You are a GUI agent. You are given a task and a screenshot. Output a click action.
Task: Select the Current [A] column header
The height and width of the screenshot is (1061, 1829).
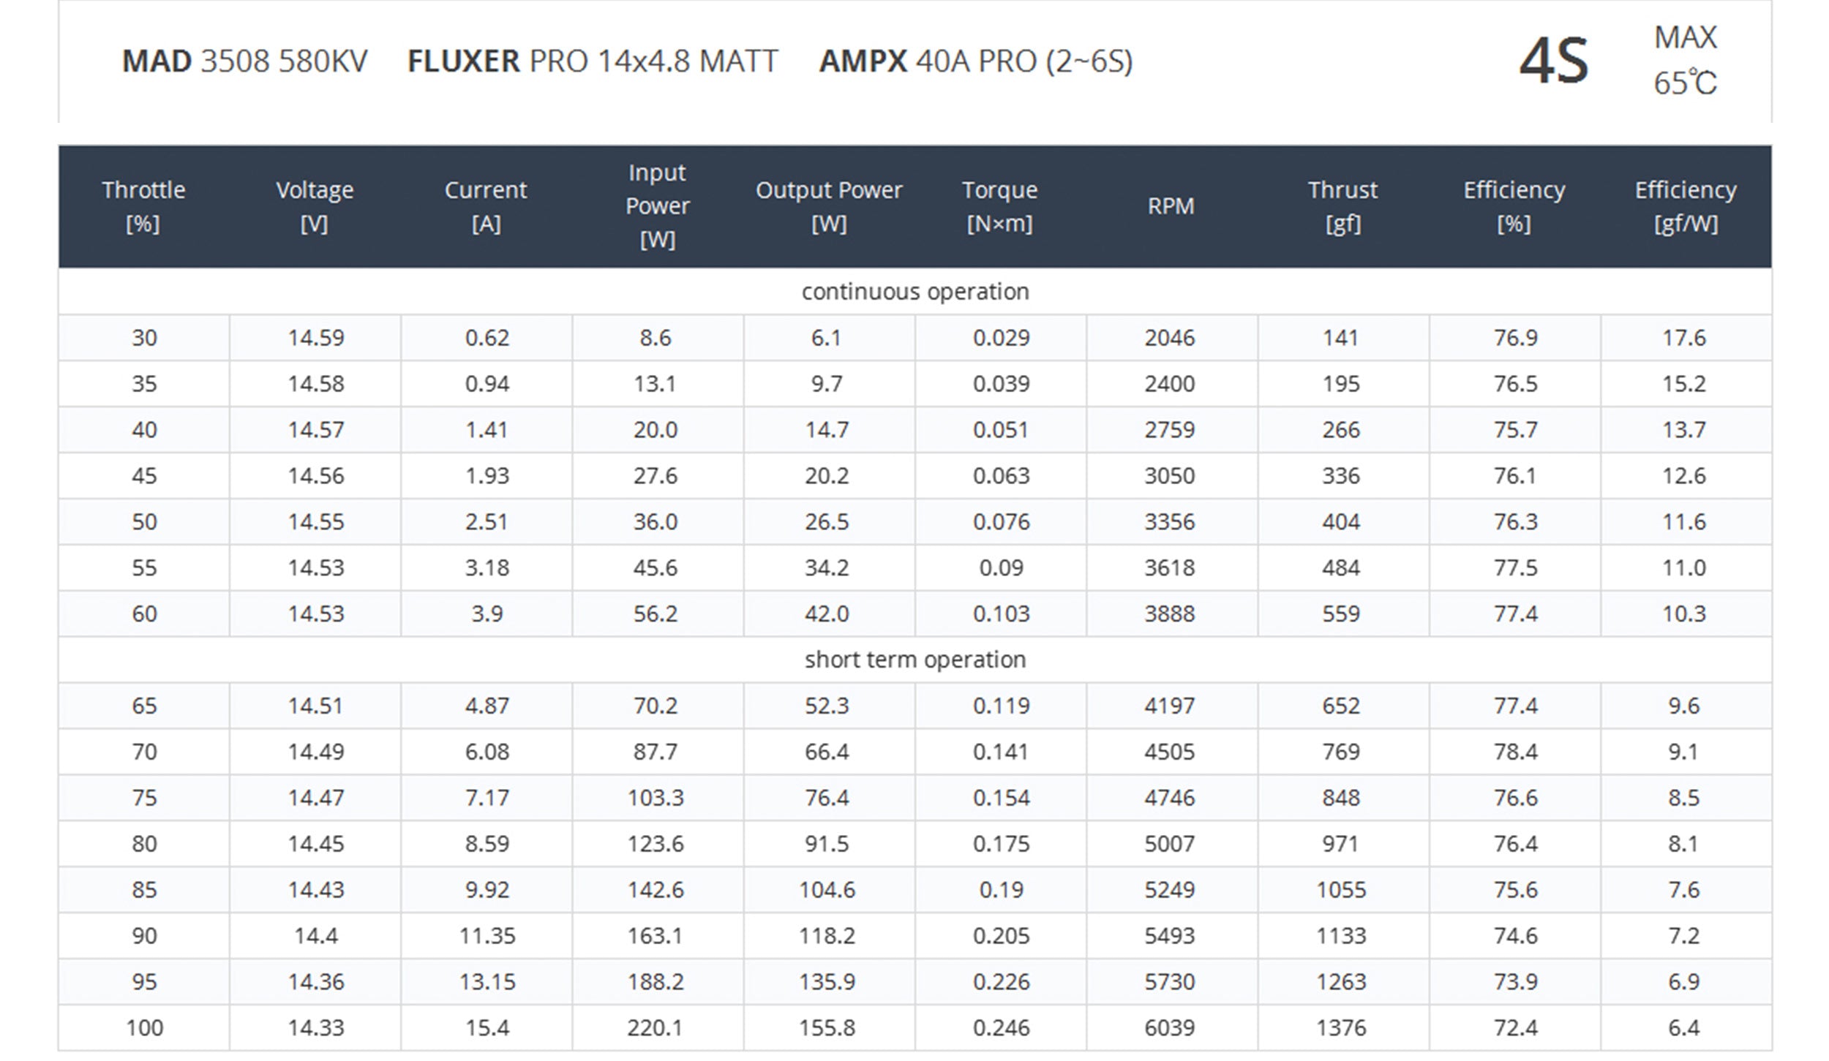486,206
